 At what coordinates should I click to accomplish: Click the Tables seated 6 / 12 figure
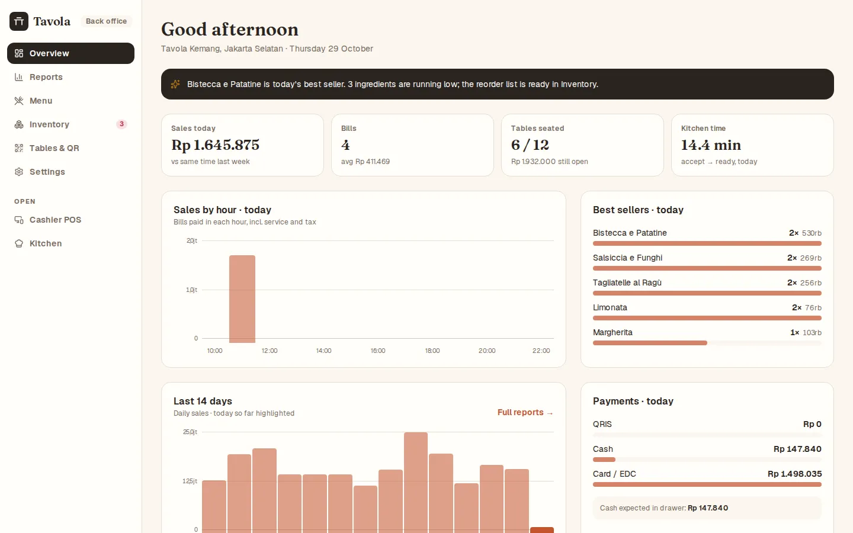530,145
